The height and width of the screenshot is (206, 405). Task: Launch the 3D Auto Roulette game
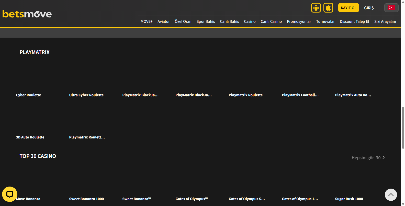(x=30, y=137)
